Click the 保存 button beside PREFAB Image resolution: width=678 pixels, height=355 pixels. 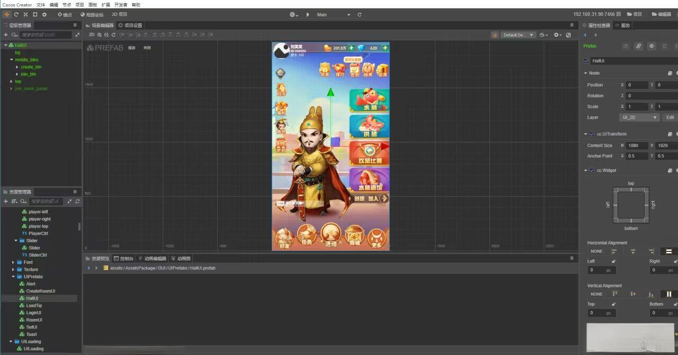click(132, 48)
